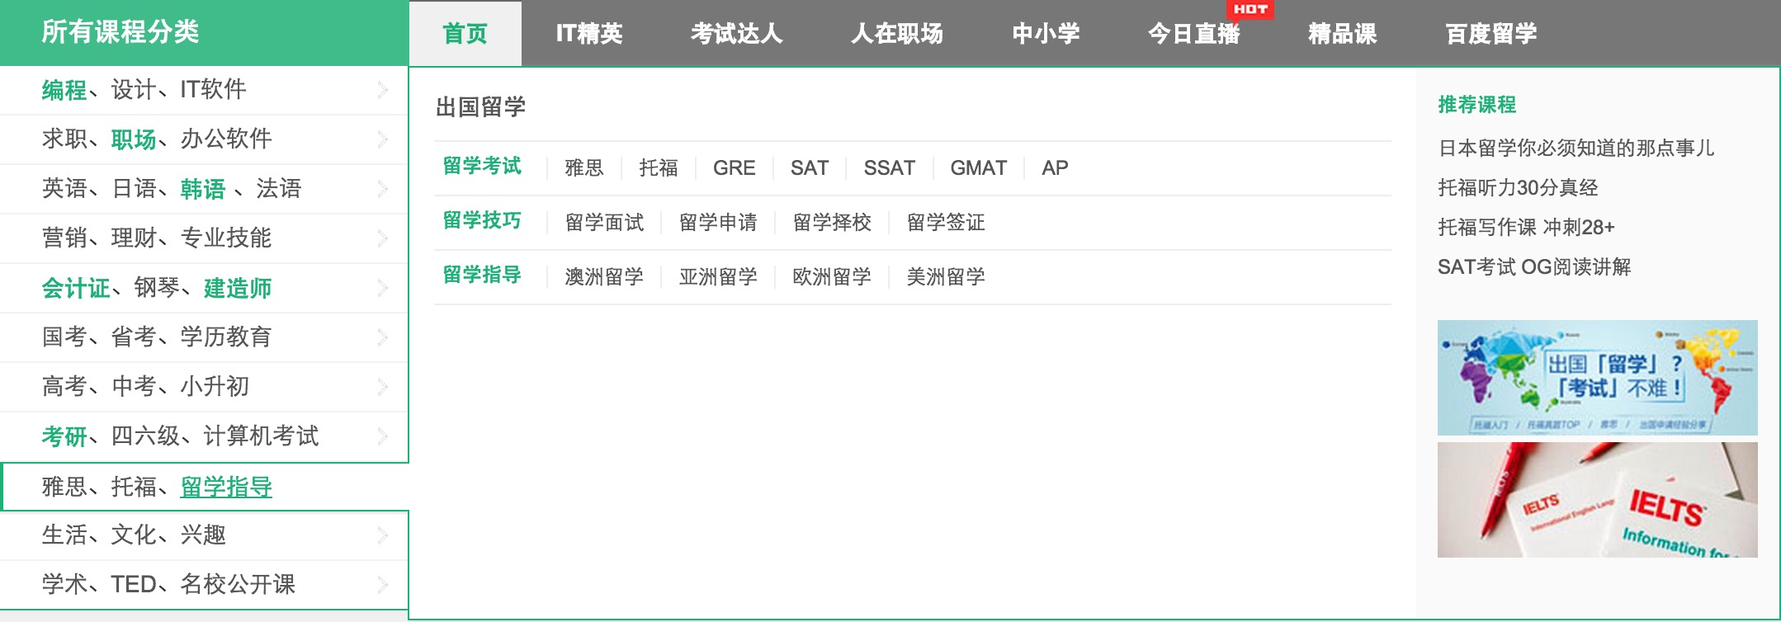Viewport: 1781px width, 622px height.
Task: Expand the 编程、设计、IT软件 category arrow
Action: tap(382, 90)
